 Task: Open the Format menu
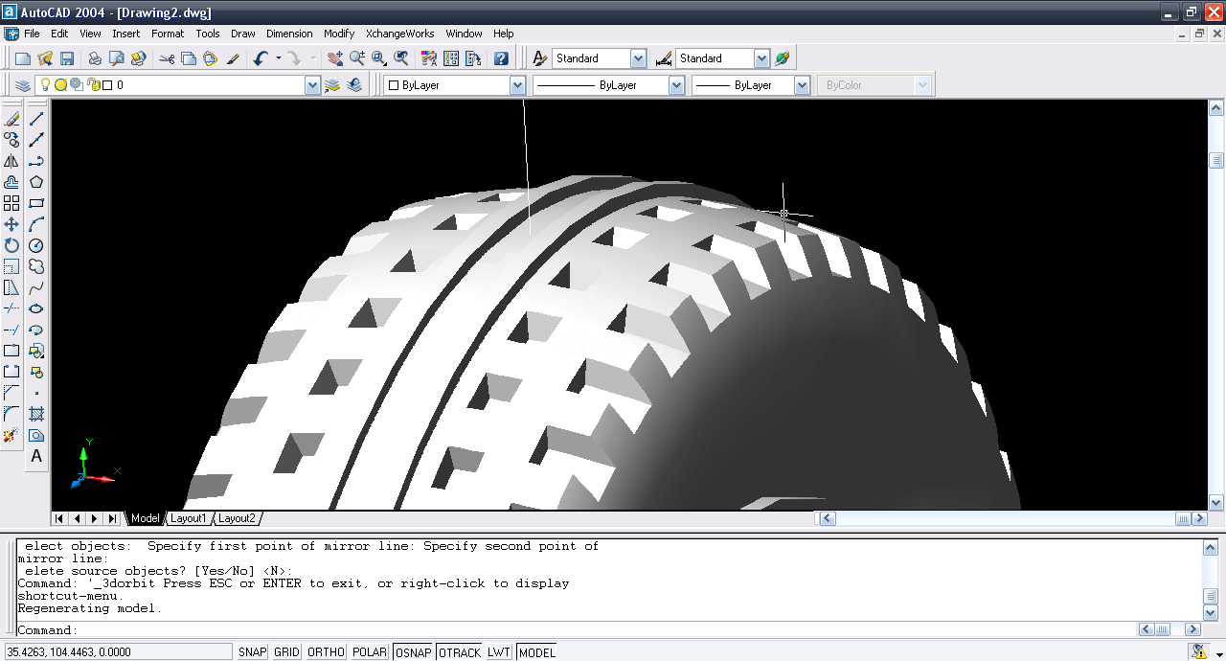168,34
